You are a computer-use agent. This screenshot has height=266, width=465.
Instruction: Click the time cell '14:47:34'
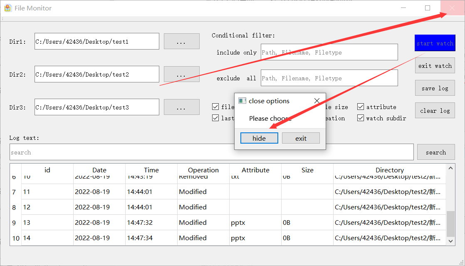(x=151, y=238)
